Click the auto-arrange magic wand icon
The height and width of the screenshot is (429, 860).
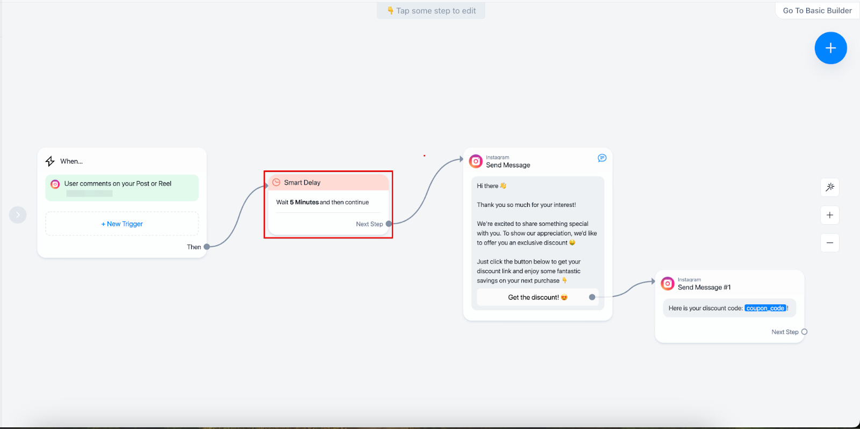pyautogui.click(x=830, y=187)
